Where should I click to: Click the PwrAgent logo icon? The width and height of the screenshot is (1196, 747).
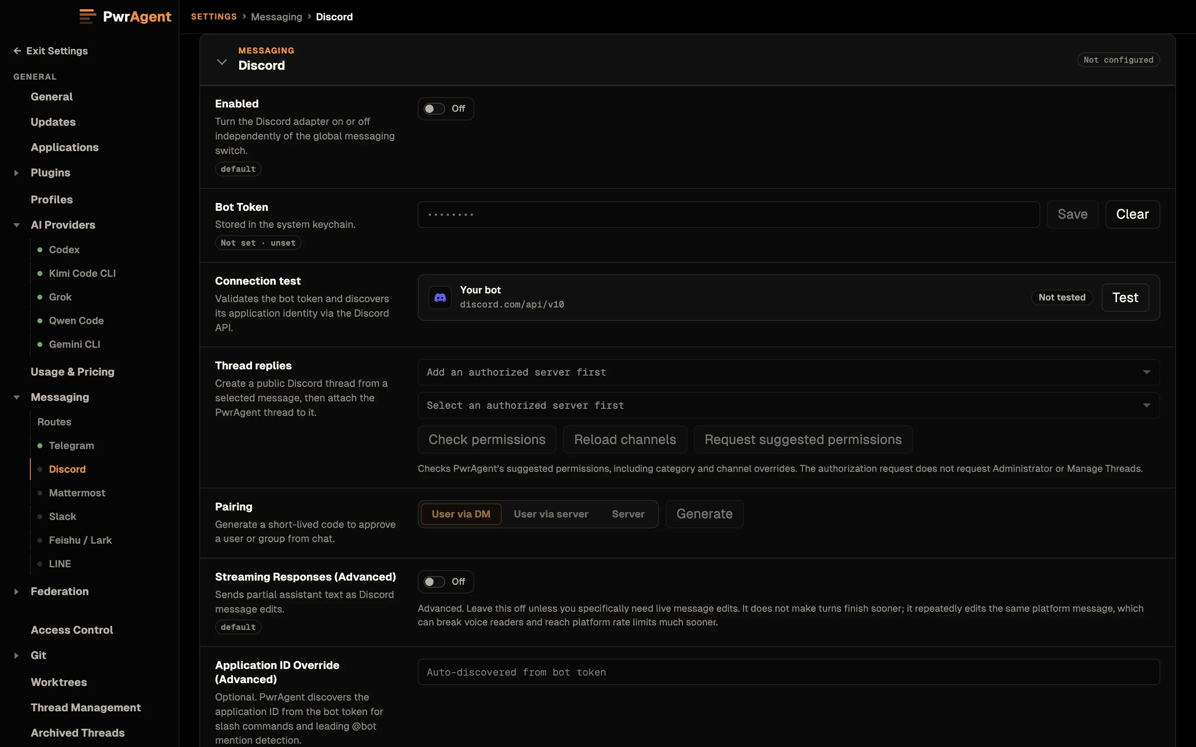coord(88,16)
